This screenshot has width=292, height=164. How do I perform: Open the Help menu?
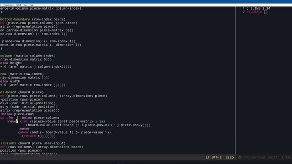31,5
